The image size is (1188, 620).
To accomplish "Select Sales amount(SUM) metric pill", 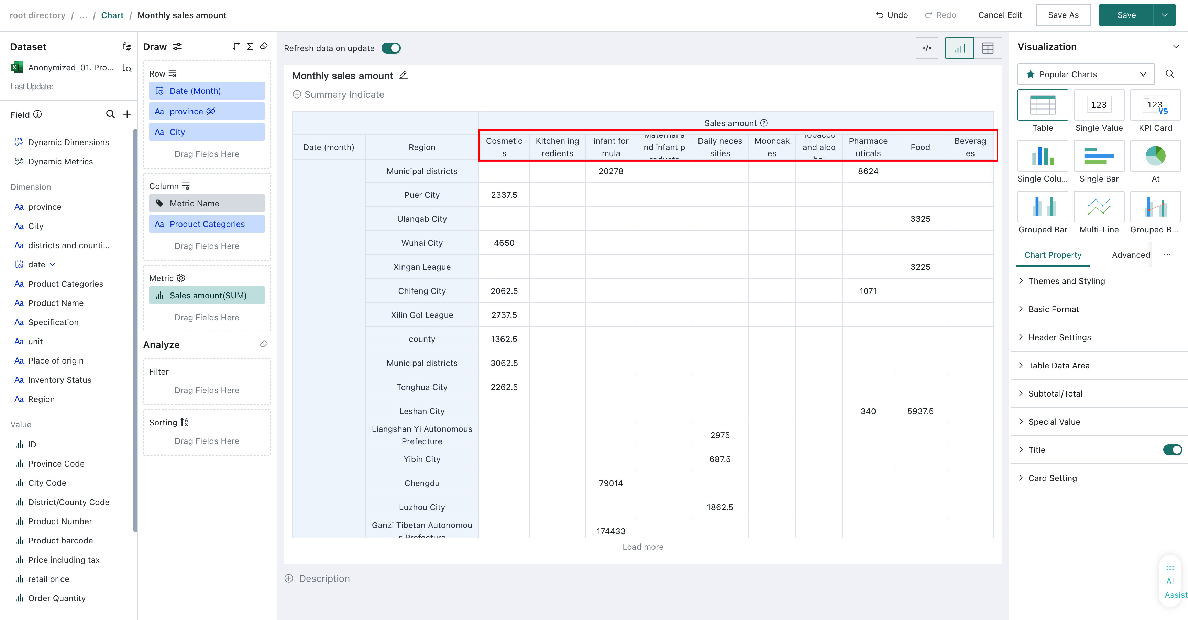I will [207, 295].
